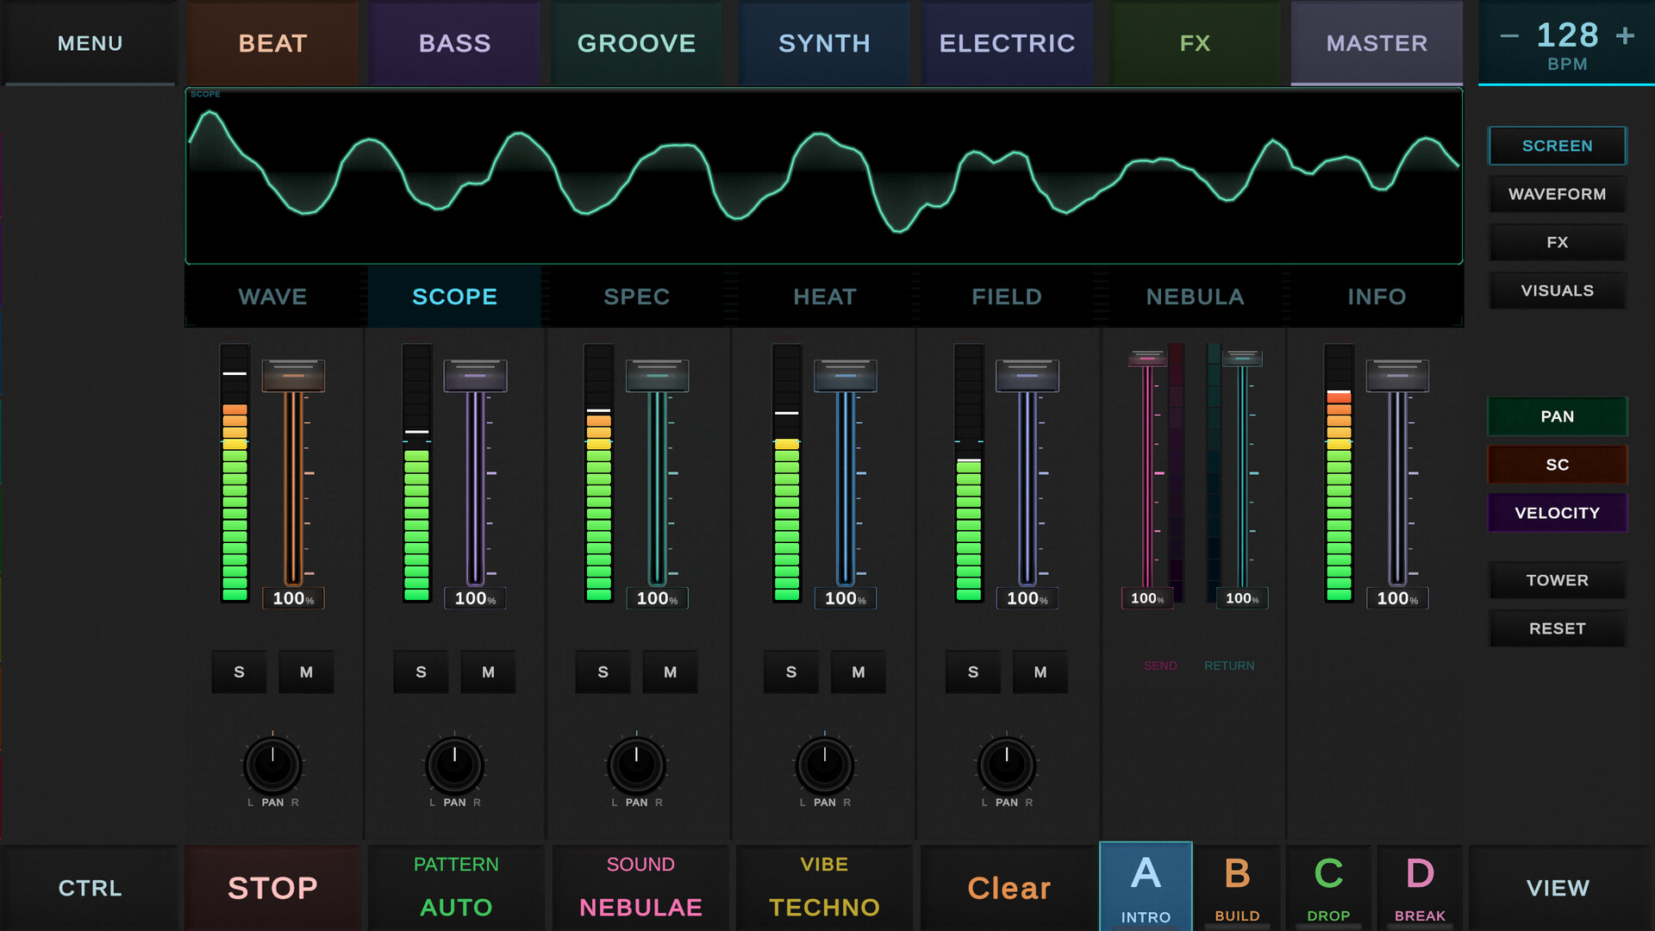Click the master channel fader handle
This screenshot has height=931, width=1655.
coord(1397,376)
